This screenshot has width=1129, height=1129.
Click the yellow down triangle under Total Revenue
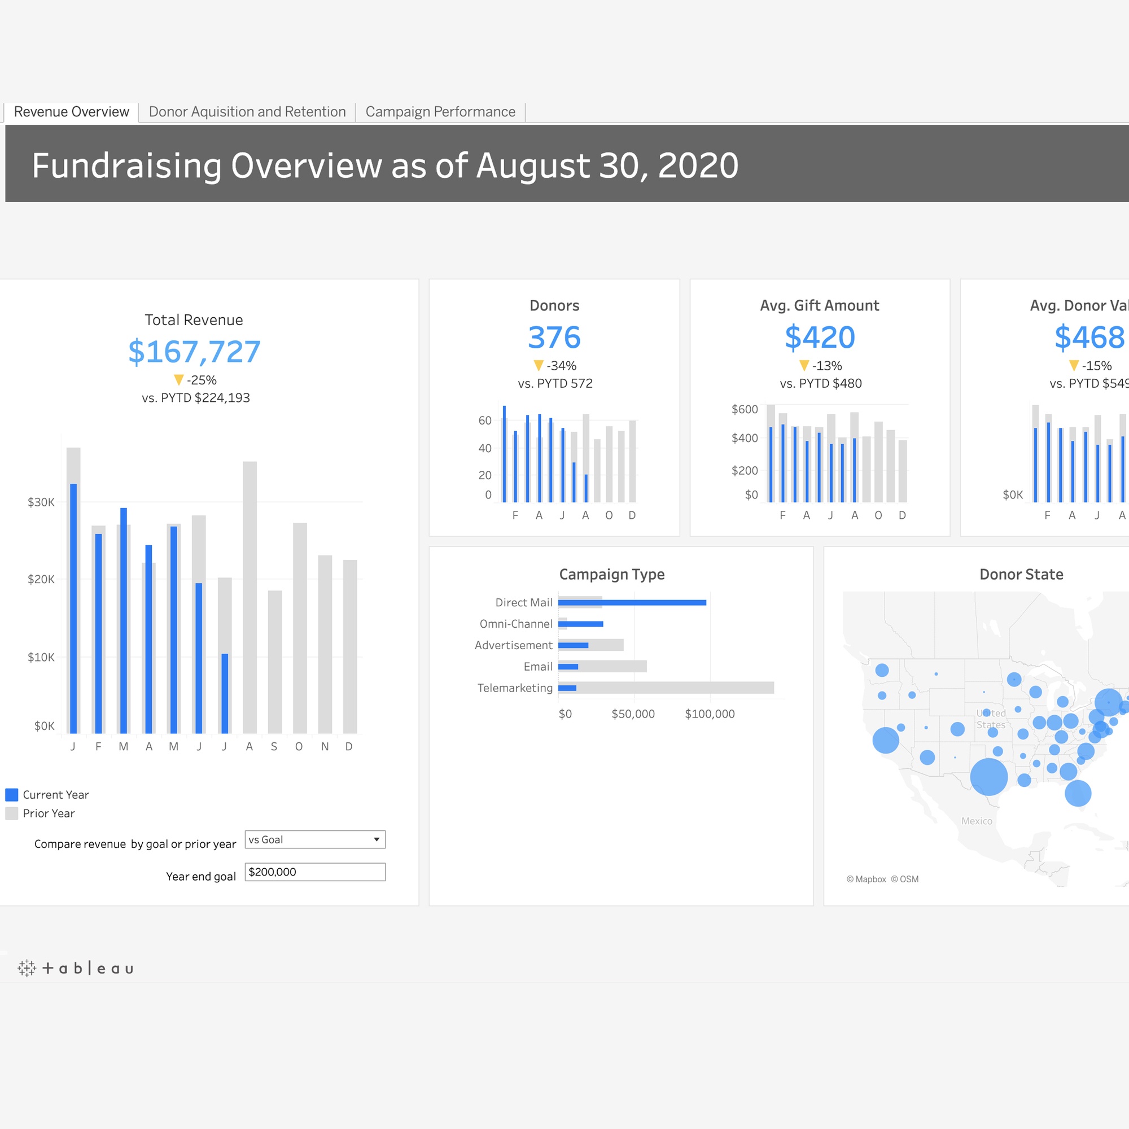179,380
